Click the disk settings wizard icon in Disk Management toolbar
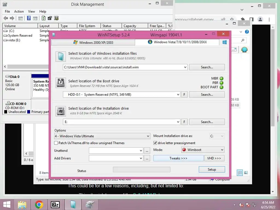 tap(56, 18)
